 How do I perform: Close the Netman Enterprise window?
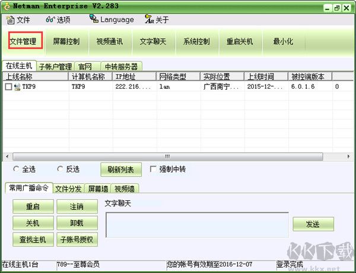tap(347, 8)
